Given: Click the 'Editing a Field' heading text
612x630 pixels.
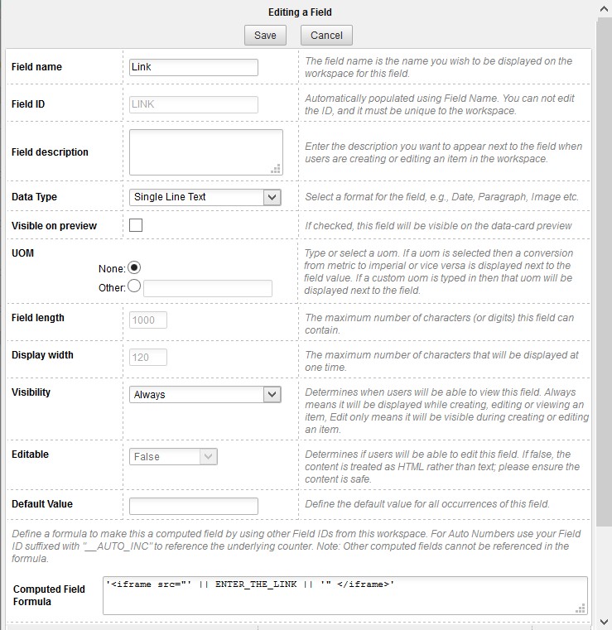Looking at the screenshot, I should point(300,12).
